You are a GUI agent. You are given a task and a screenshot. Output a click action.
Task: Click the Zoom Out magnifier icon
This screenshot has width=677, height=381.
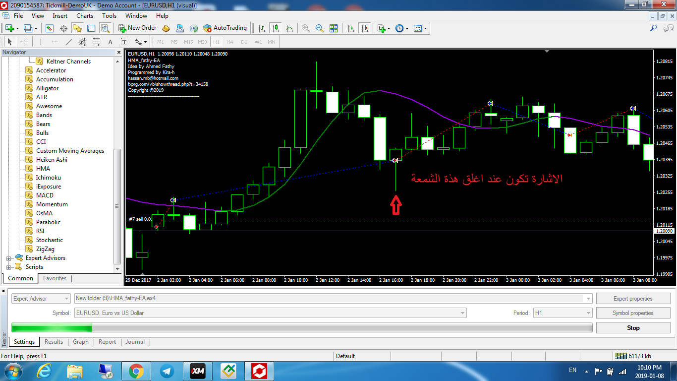pos(320,28)
